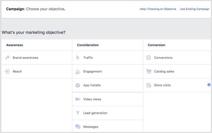
Task: Choose the Traffic objective label
Action: click(x=88, y=58)
